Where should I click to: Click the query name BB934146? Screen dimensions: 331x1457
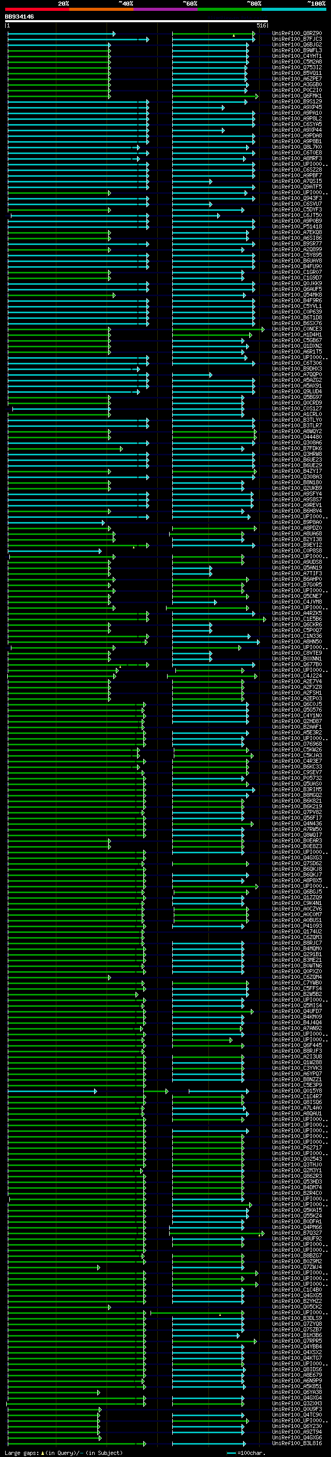pyautogui.click(x=19, y=17)
